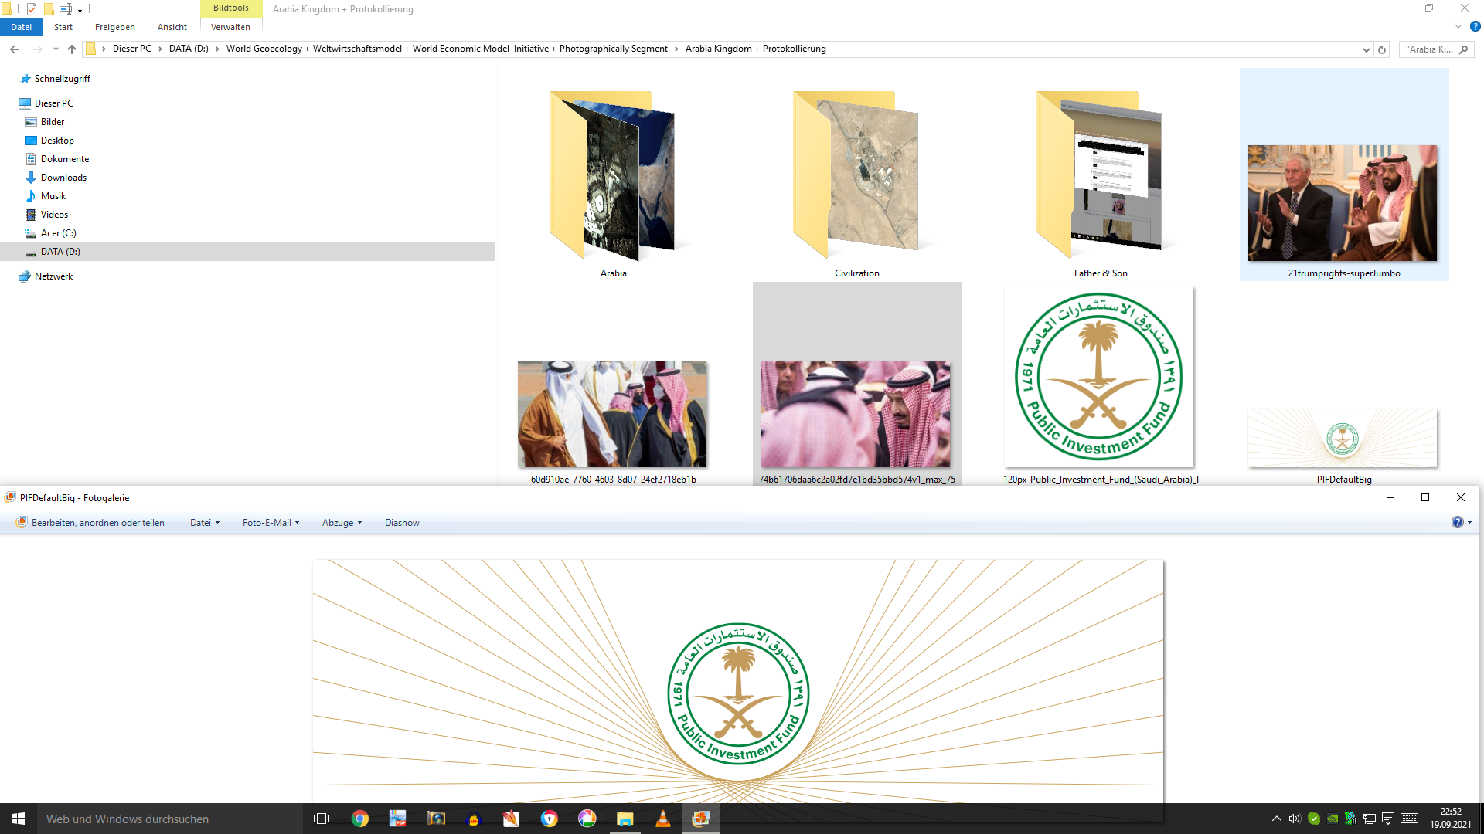The height and width of the screenshot is (834, 1484).
Task: Start the Diashow in Fotogalerie
Action: tap(402, 523)
